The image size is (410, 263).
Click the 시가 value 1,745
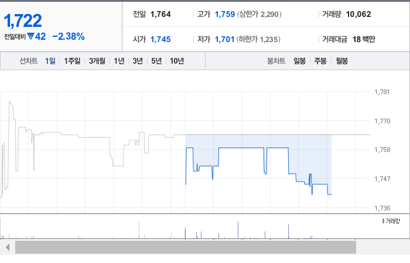click(x=160, y=39)
